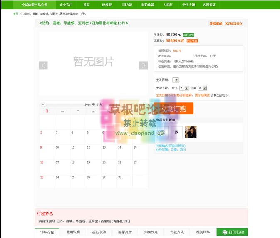Click the orange 立刻订购 button
This screenshot has height=238, width=280.
pos(173,108)
